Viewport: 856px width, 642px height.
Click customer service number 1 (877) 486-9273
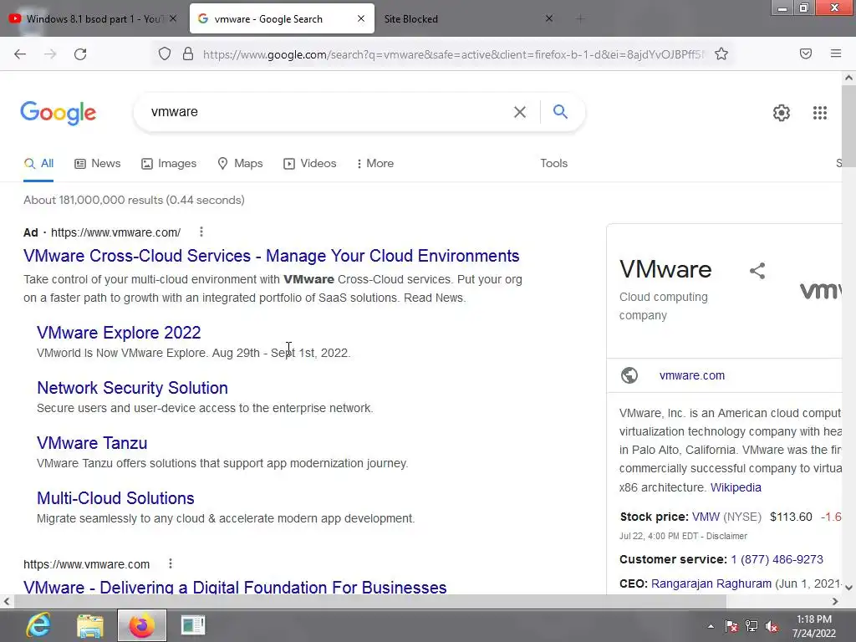click(x=777, y=559)
